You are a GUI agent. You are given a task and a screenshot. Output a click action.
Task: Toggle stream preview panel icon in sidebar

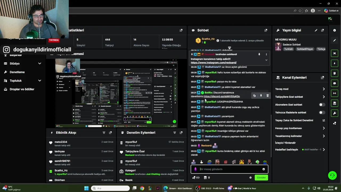click(x=335, y=53)
